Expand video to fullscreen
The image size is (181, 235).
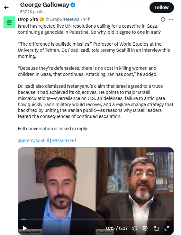(x=167, y=228)
